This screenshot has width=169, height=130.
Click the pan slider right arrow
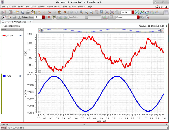coord(162,30)
